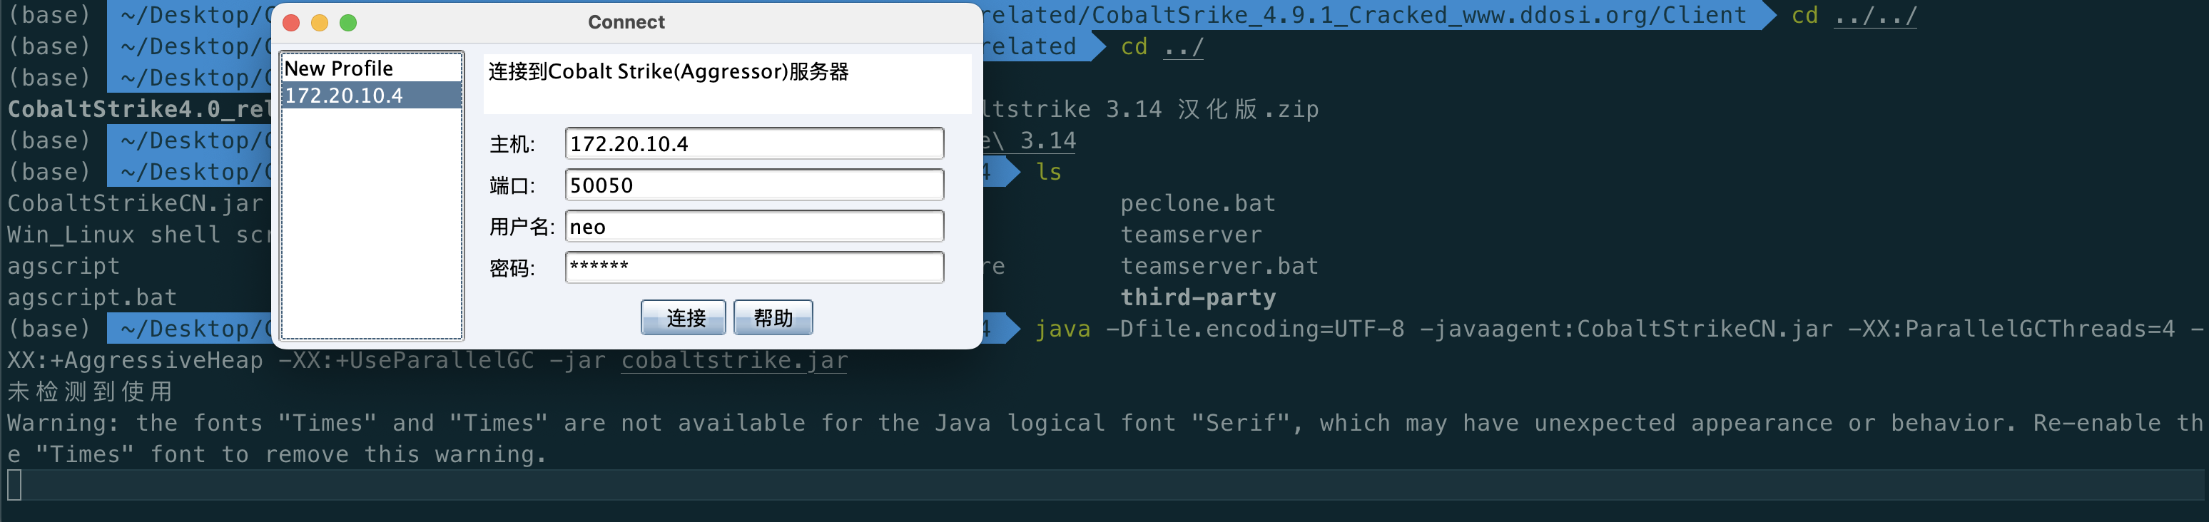2209x522 pixels.
Task: Click the underlined ../../ path argument
Action: [1874, 16]
